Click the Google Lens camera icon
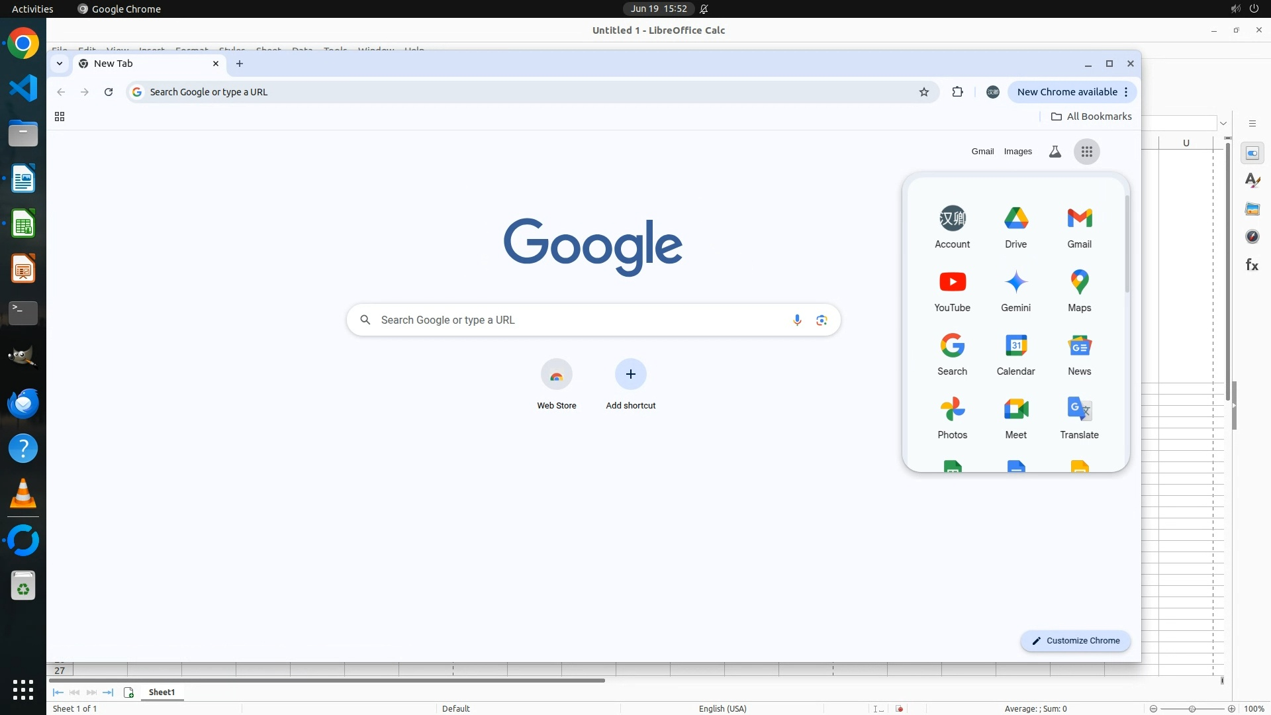Viewport: 1271px width, 715px height. coord(822,320)
